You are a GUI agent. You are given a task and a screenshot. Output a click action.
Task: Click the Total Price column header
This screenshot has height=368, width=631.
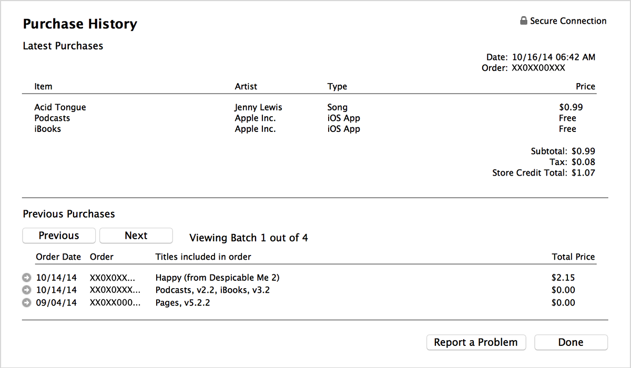click(x=573, y=257)
